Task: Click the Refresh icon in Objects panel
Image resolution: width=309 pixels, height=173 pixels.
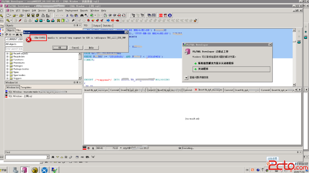Action: coord(7,35)
